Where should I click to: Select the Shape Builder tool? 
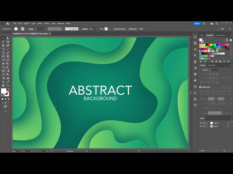[x=3, y=67]
